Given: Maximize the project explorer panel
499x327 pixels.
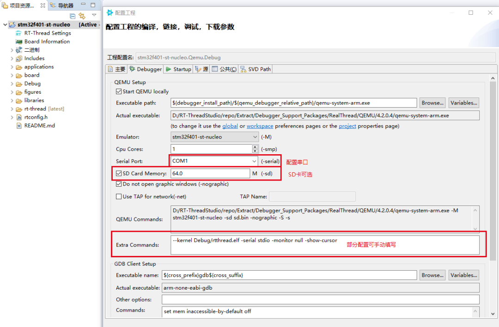Looking at the screenshot, I should point(93,5).
